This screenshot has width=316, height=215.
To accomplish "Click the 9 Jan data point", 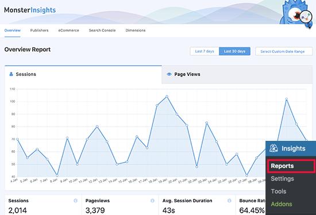I will [x=67, y=138].
